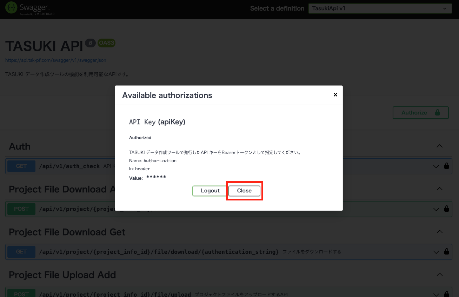The image size is (459, 297).
Task: Open the Select a definition dropdown
Action: click(x=380, y=8)
